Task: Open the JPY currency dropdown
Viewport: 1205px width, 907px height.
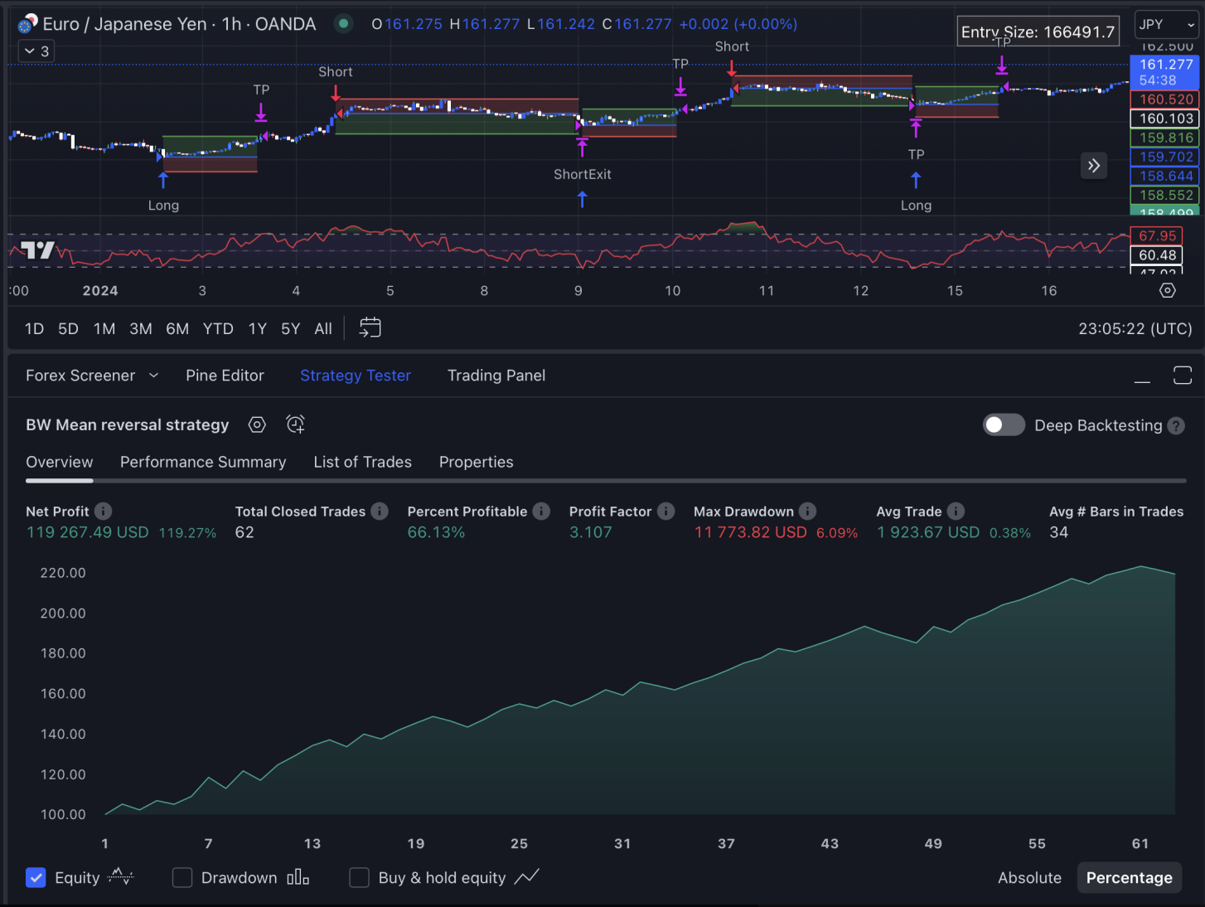Action: 1166,25
